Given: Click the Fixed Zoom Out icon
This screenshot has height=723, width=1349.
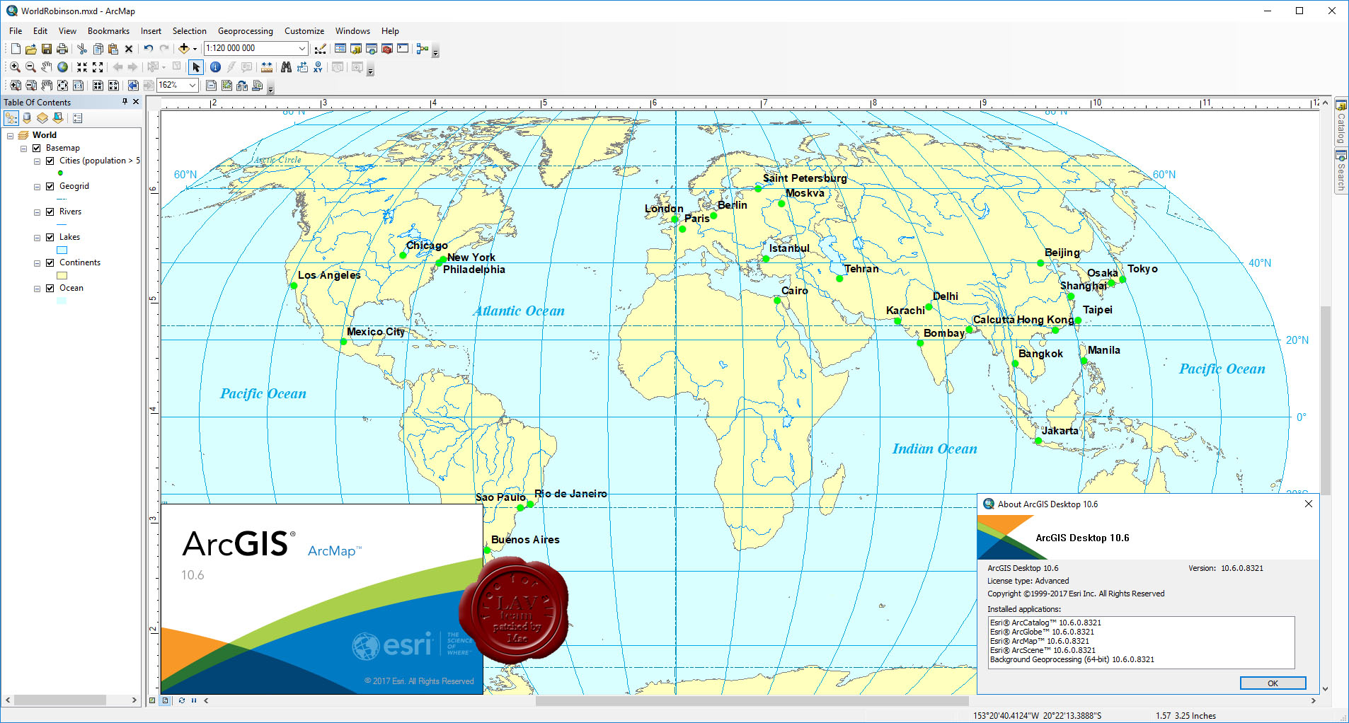Looking at the screenshot, I should (x=98, y=67).
